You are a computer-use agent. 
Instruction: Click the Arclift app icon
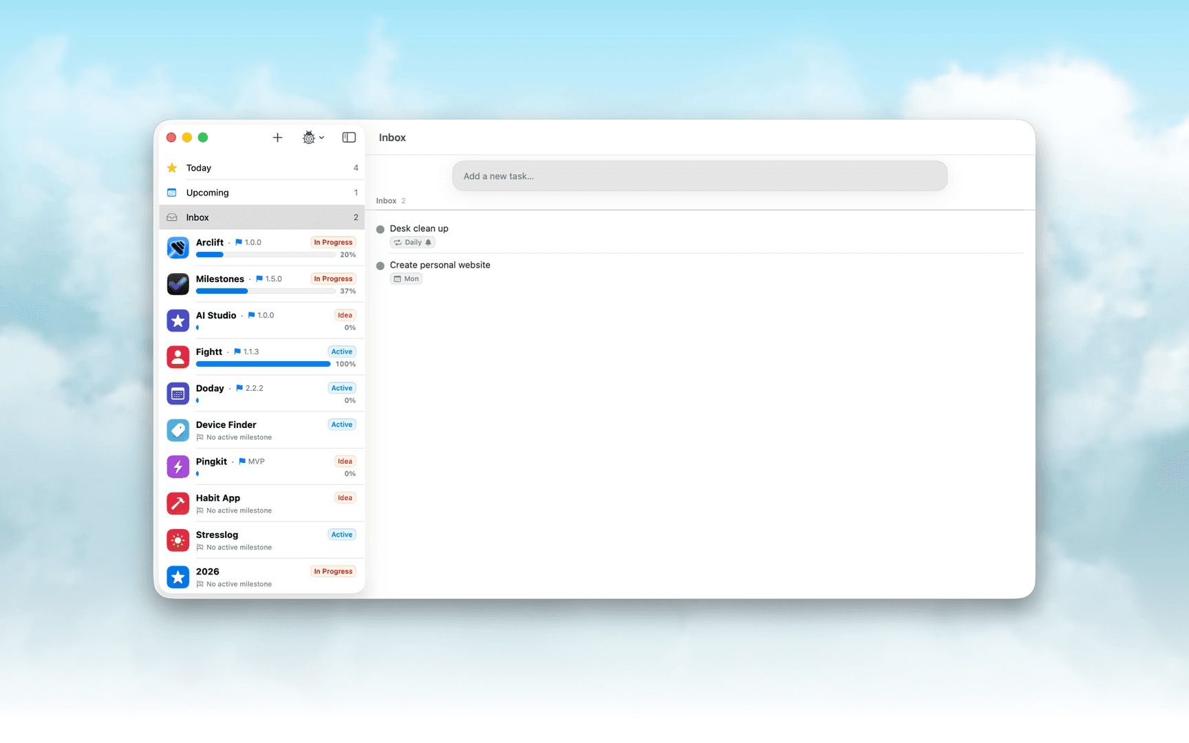[x=178, y=248]
